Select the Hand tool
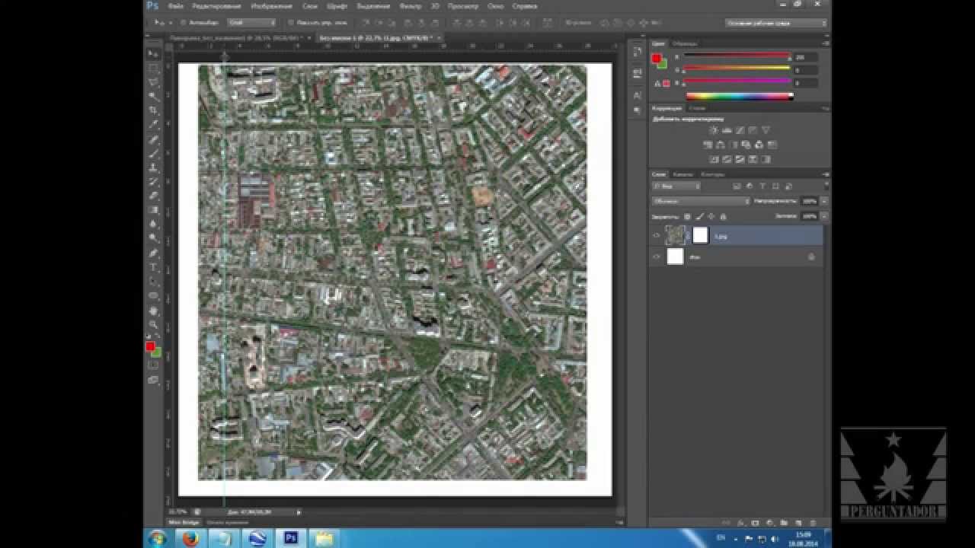 tap(153, 311)
